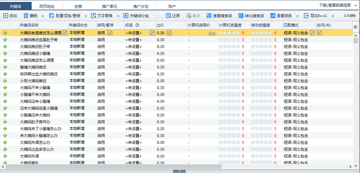Click 查看搜索词 icon
Viewport: 360px width, 173px height.
tap(209, 16)
